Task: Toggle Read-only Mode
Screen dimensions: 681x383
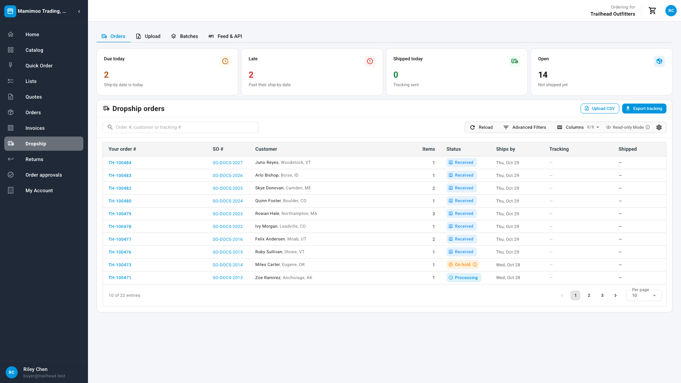Action: pos(628,127)
